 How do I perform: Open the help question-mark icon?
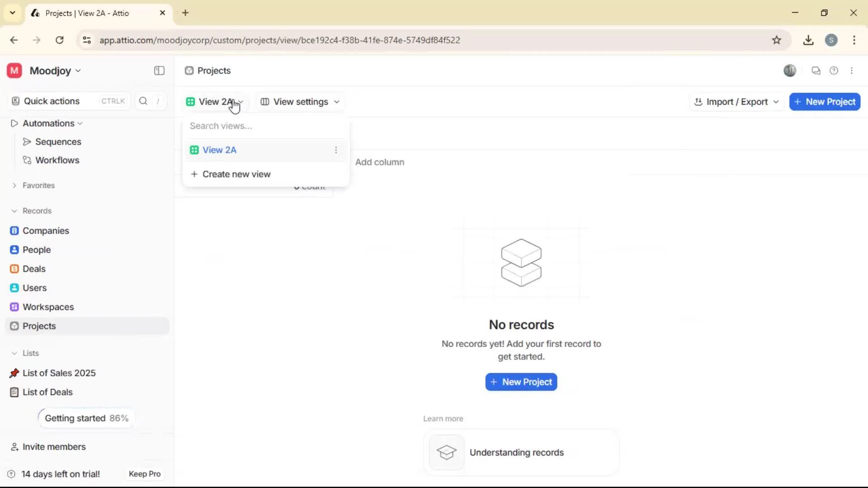(834, 70)
